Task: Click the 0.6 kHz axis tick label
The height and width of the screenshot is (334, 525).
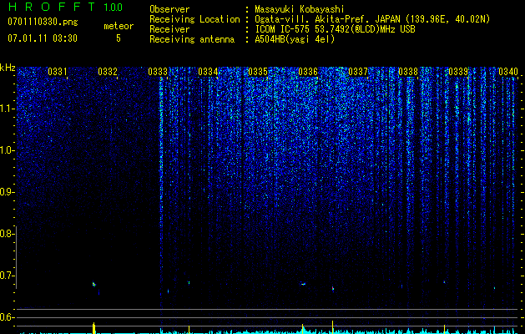Action: (x=6, y=317)
